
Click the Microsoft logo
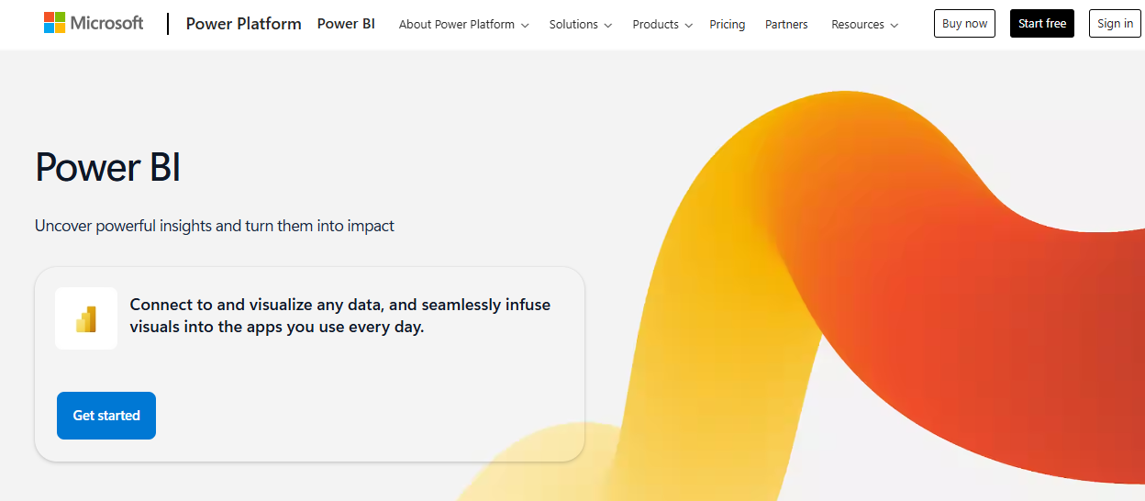click(94, 23)
